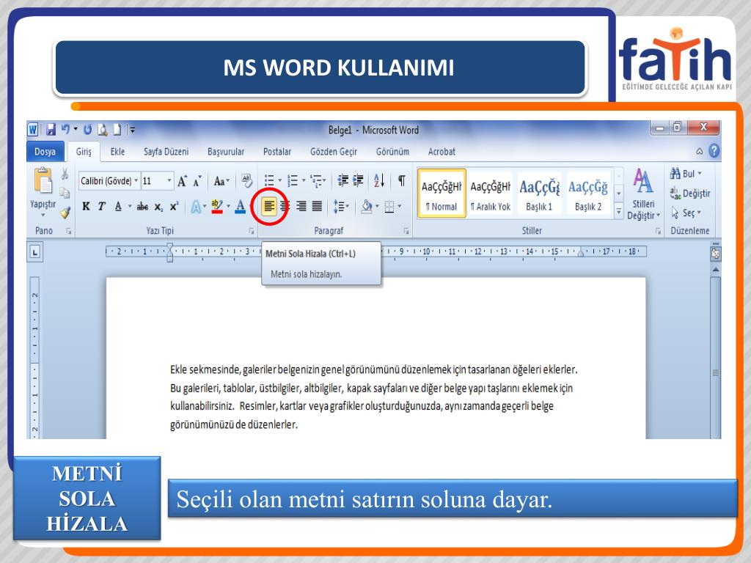The image size is (751, 563).
Task: Click the Clear Formatting icon
Action: tap(246, 181)
